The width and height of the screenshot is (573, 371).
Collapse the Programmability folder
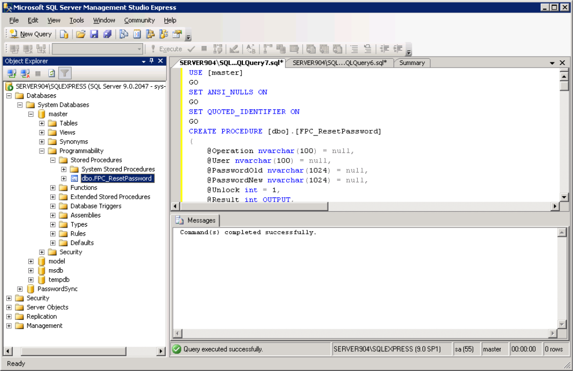(x=42, y=151)
